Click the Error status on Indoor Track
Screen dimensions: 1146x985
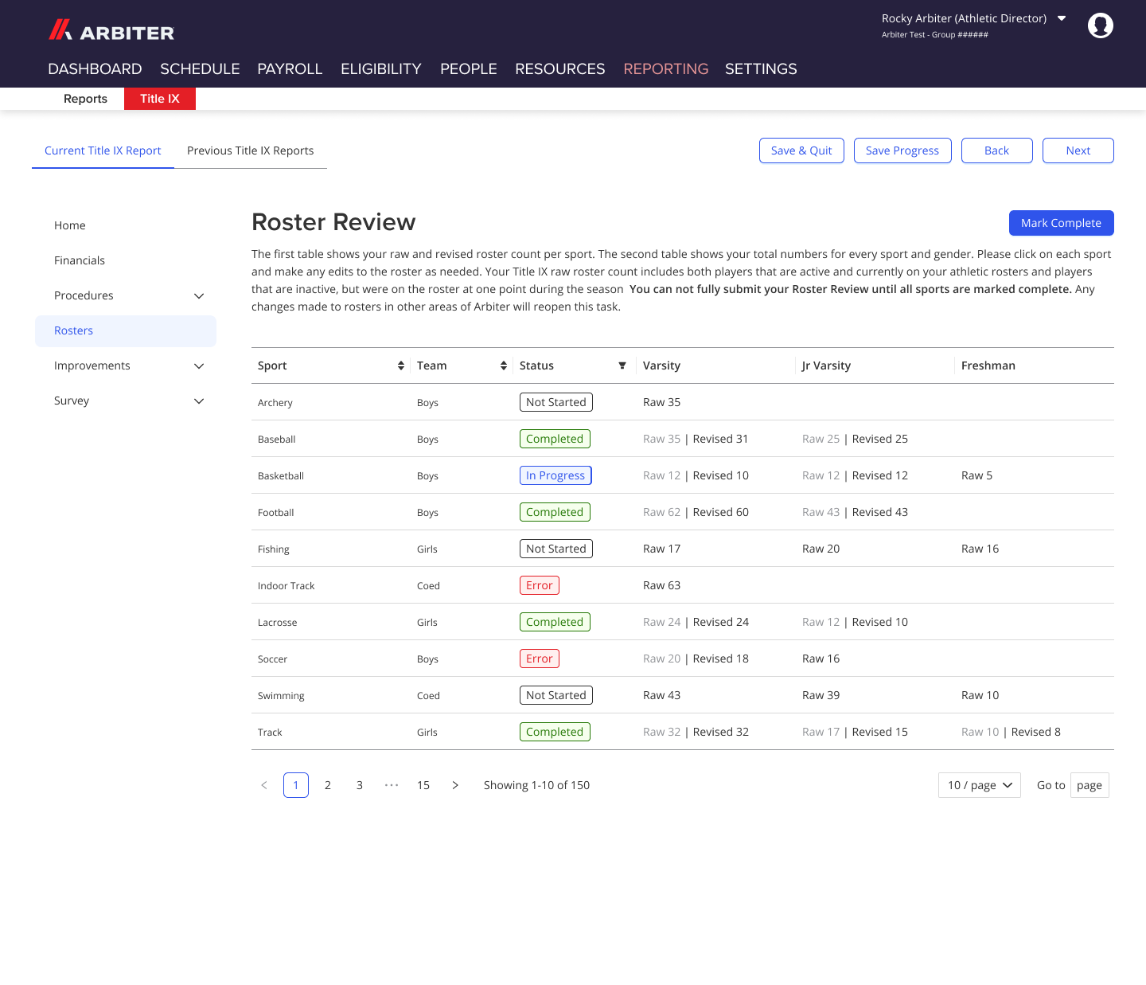(540, 585)
